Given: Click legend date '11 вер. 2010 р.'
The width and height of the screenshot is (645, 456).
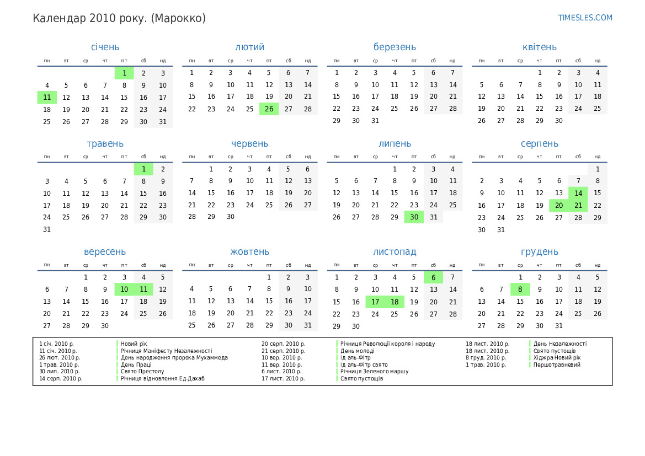Looking at the screenshot, I should click(282, 364).
